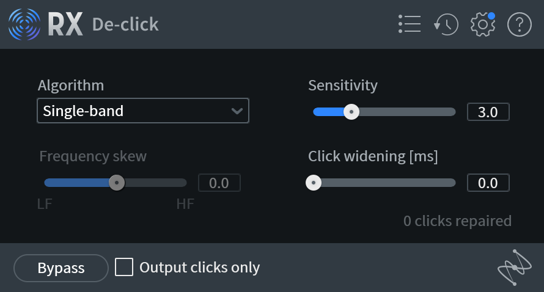
Task: Click the Output clicks only label
Action: (199, 268)
